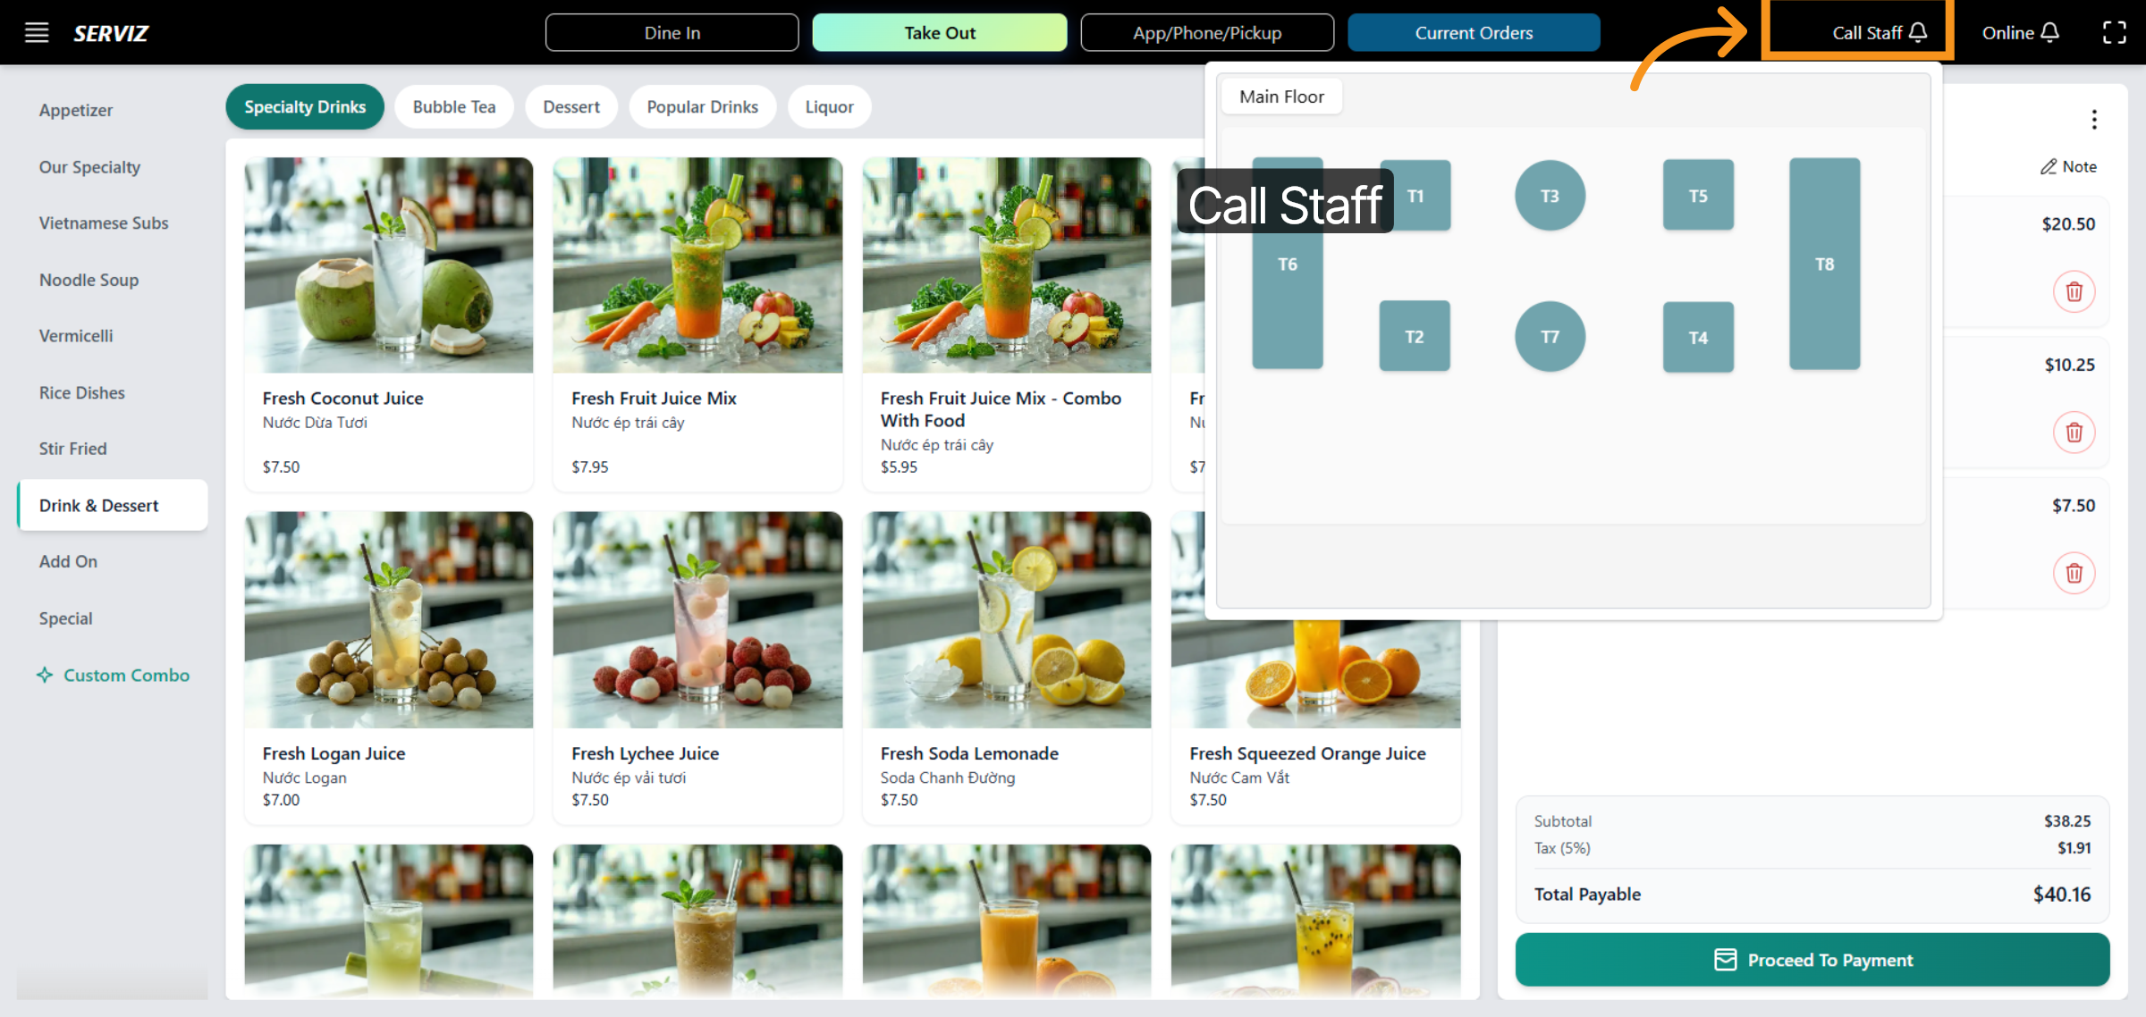Remove the $10.25 item with trash icon
Screen dimensions: 2146x1017
point(2074,433)
